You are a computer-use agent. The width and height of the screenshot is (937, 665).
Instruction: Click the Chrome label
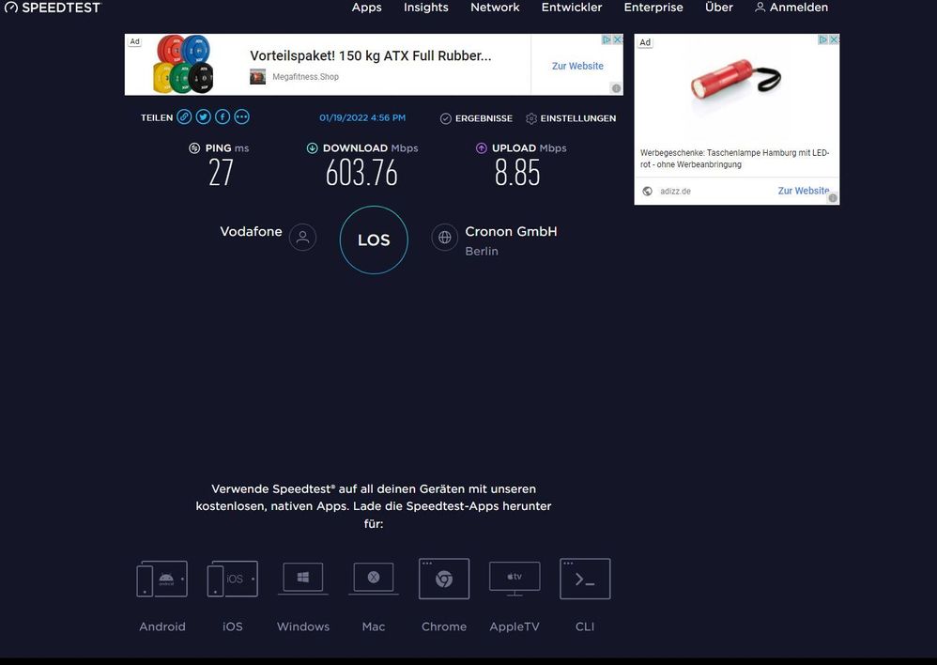[x=444, y=626]
